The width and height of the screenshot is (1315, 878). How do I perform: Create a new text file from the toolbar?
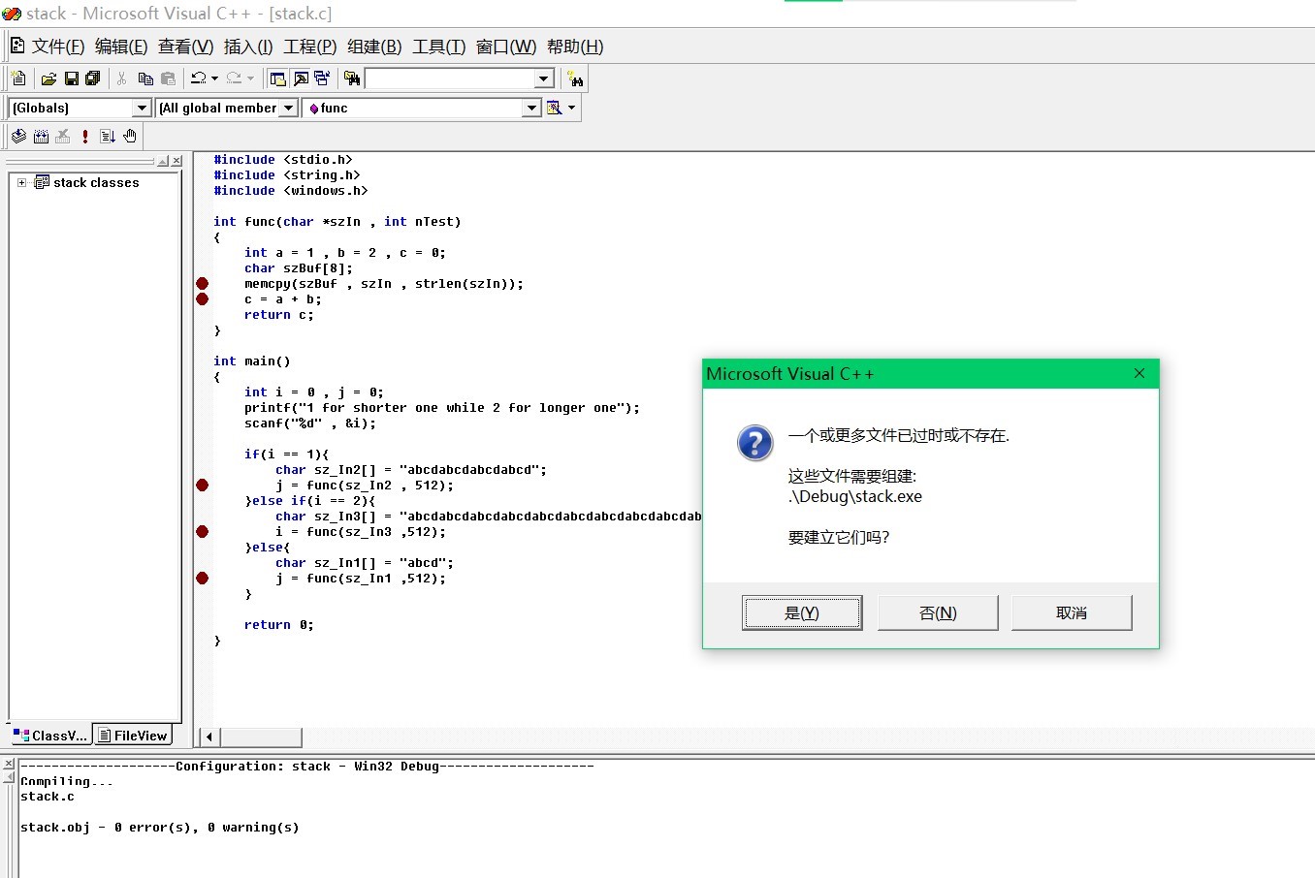point(18,78)
